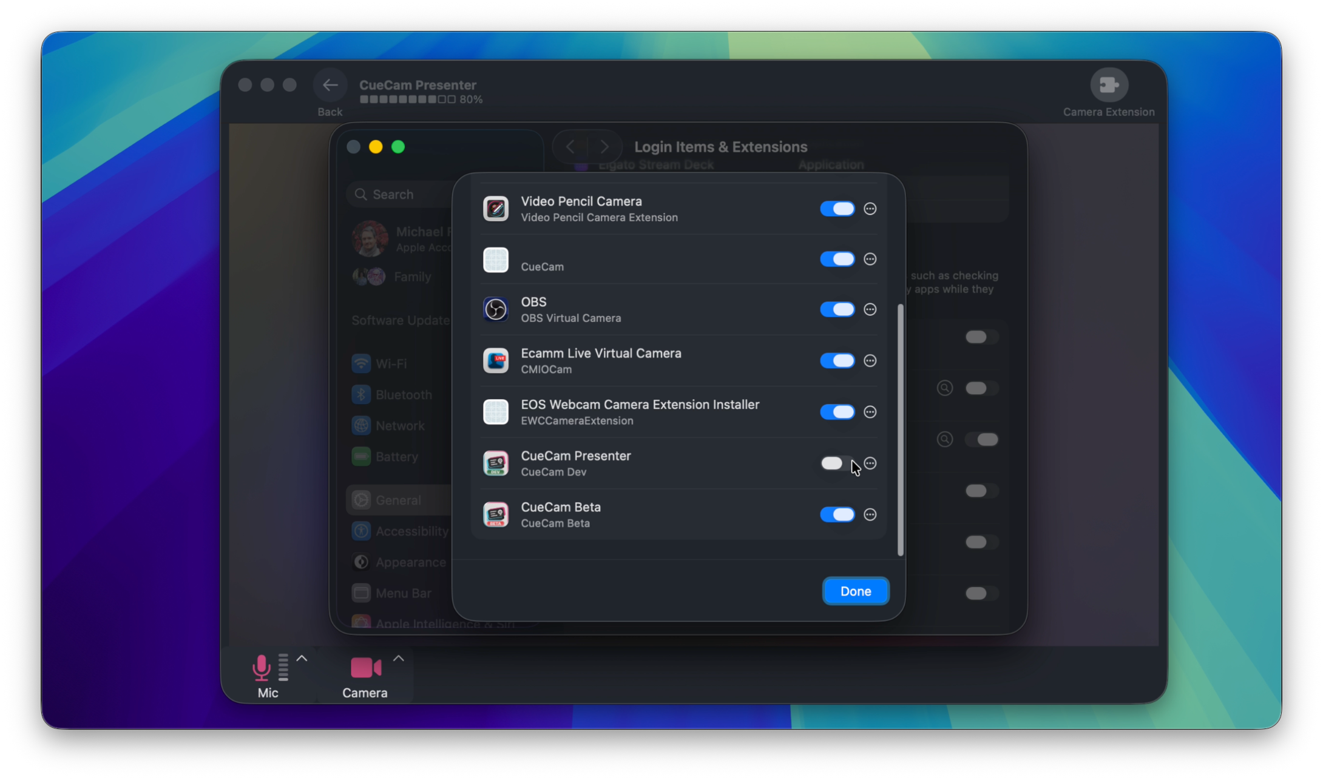The image size is (1323, 780).
Task: Click the mic level meter bars
Action: pos(283,667)
